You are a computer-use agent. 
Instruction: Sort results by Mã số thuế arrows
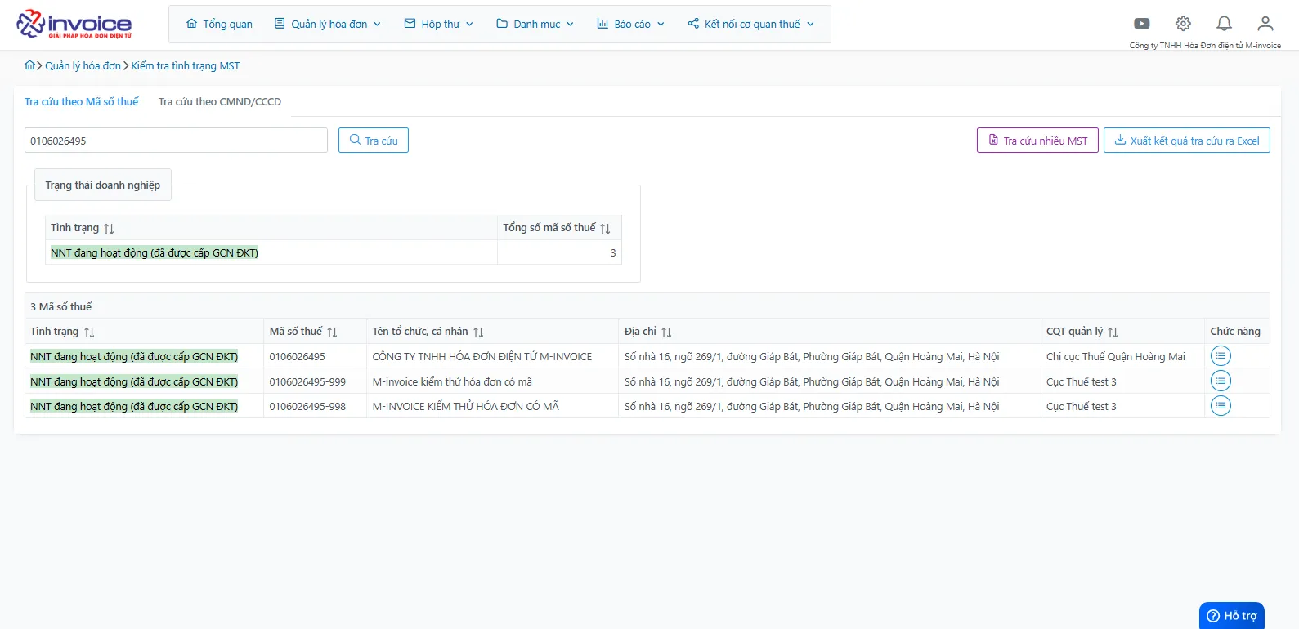click(x=332, y=332)
